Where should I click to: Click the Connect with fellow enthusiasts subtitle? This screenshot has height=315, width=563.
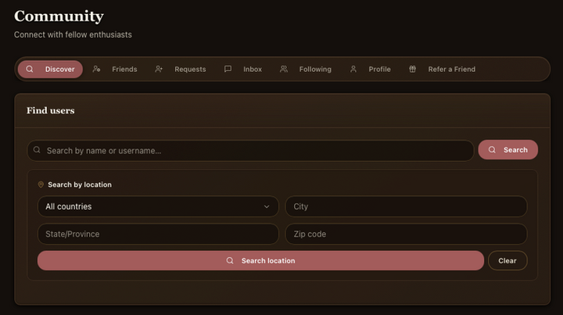pyautogui.click(x=73, y=35)
